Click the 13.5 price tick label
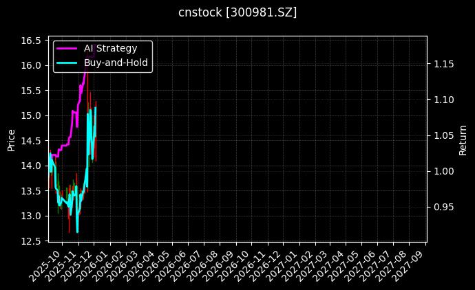475x290 pixels. pos(31,191)
